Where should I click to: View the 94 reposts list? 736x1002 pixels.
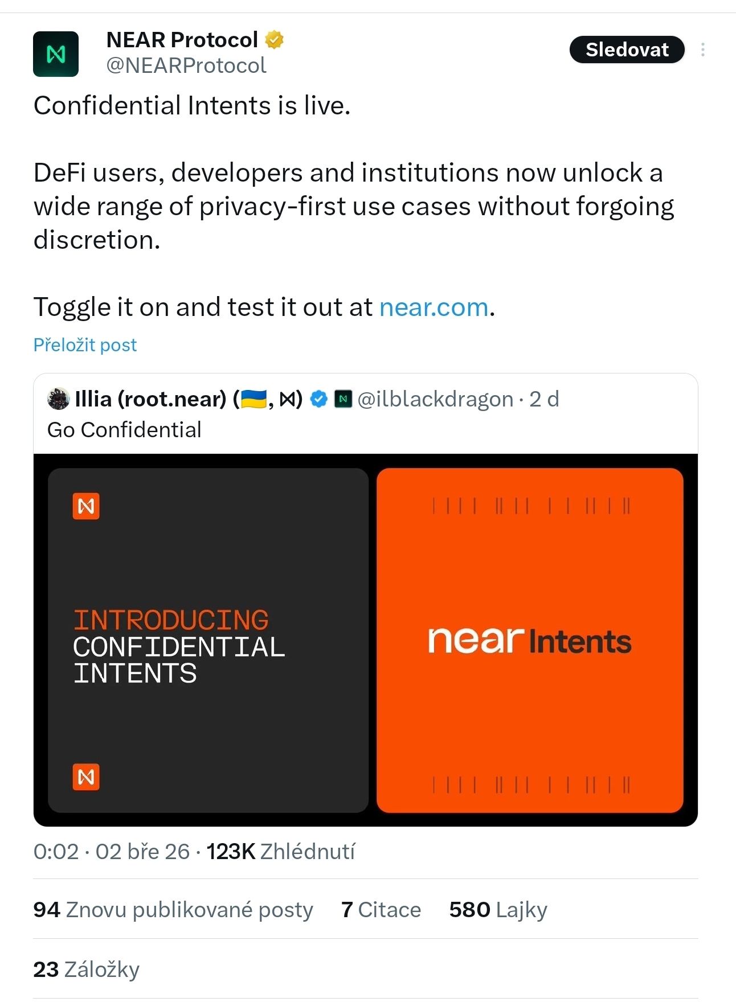173,910
